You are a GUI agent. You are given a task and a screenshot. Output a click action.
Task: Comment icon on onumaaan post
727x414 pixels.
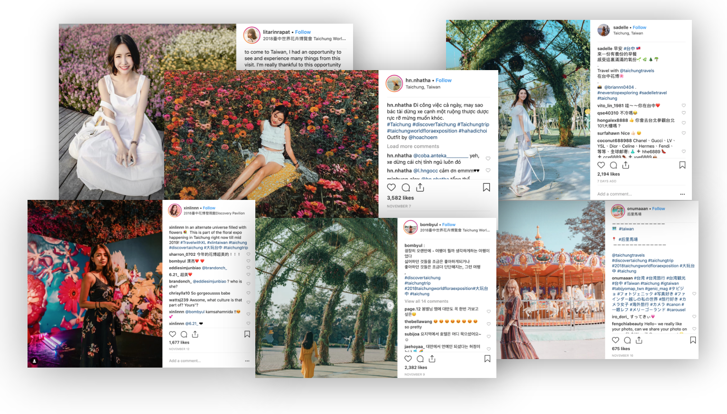pos(627,340)
